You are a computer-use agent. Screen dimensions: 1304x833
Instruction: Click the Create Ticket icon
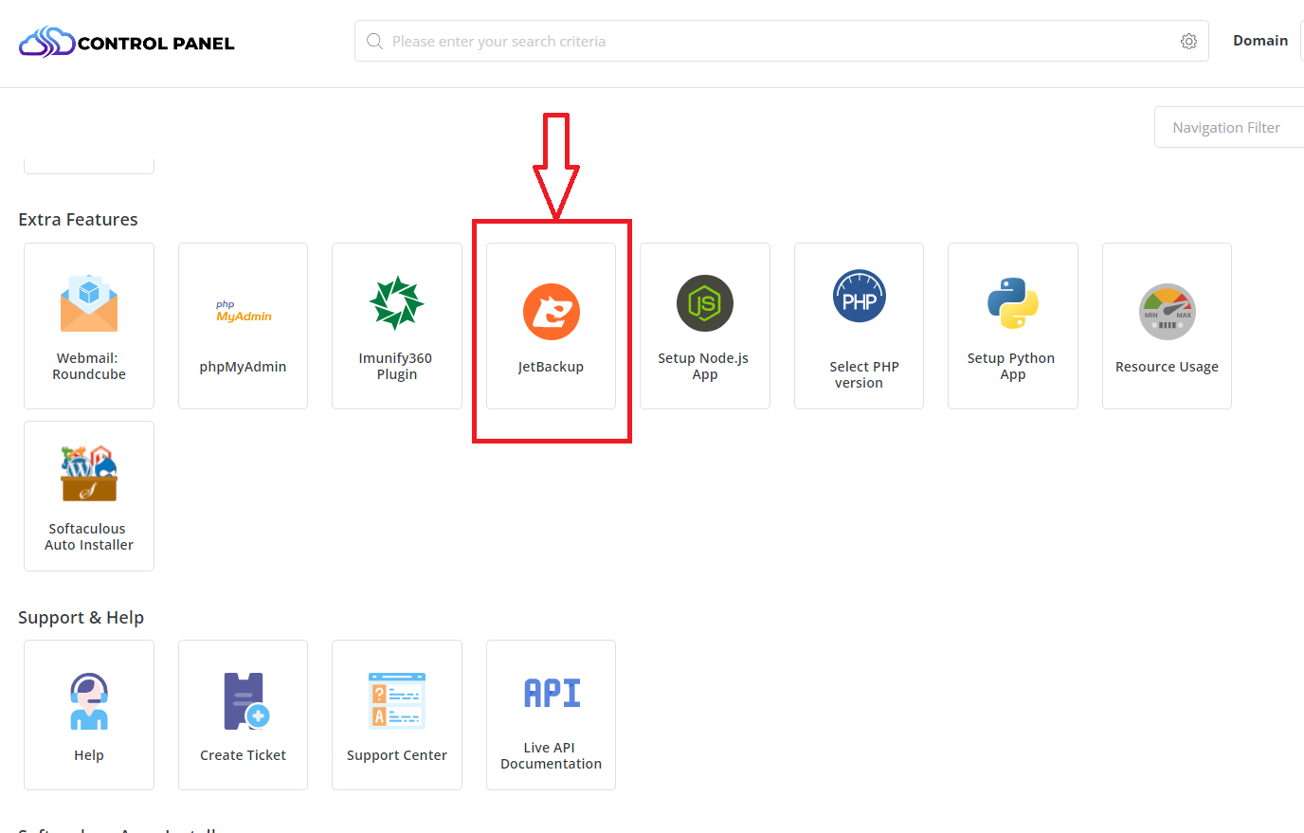click(244, 701)
